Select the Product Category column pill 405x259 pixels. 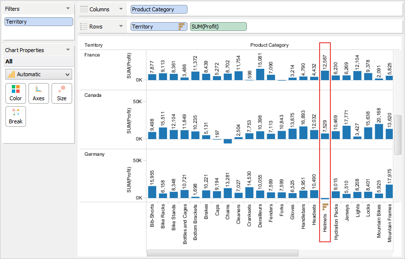[159, 9]
